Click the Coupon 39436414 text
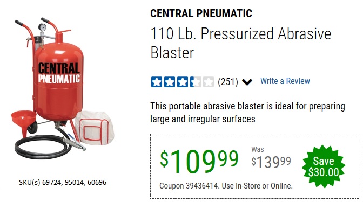Screen dimensions: 363x202 coord(226,186)
